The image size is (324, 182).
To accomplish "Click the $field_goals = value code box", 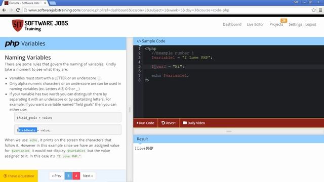I will (x=68, y=117).
